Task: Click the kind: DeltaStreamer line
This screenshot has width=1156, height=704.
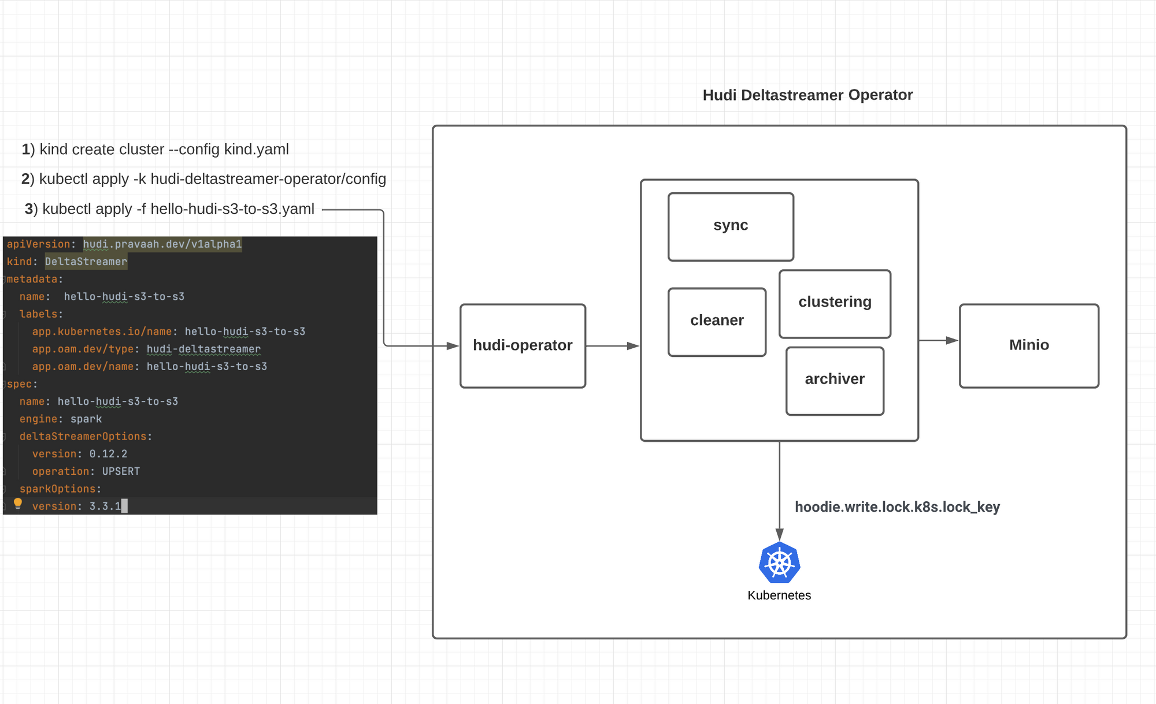Action: 67,262
